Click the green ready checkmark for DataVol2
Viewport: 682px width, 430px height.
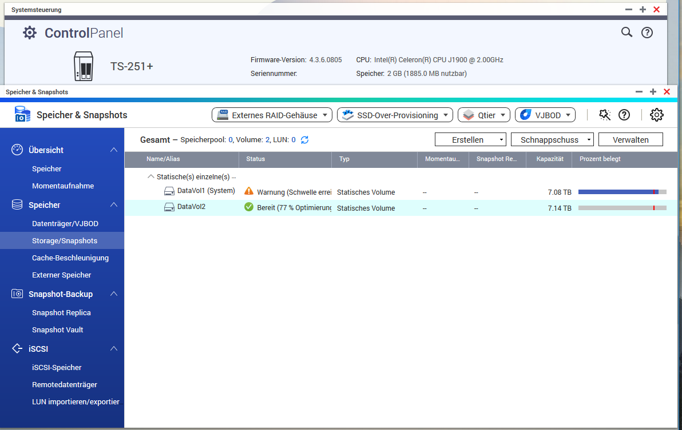point(249,207)
